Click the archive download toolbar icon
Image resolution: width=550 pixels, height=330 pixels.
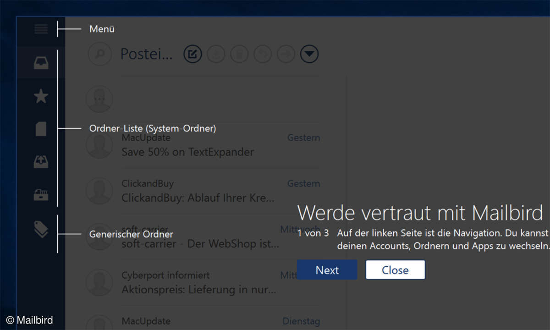pos(216,55)
